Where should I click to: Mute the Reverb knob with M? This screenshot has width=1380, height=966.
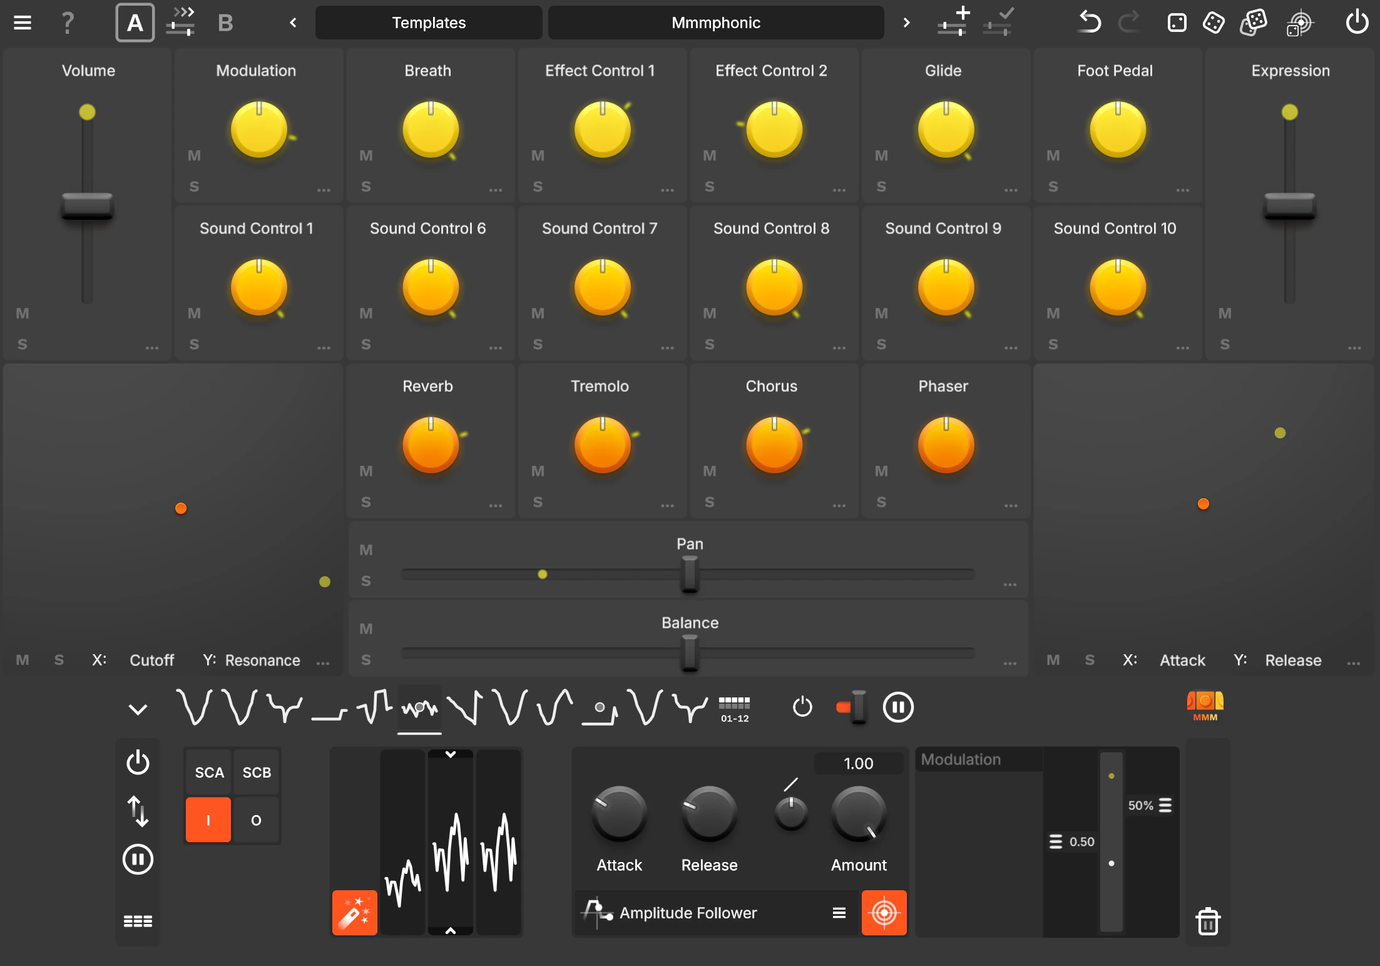pos(366,471)
